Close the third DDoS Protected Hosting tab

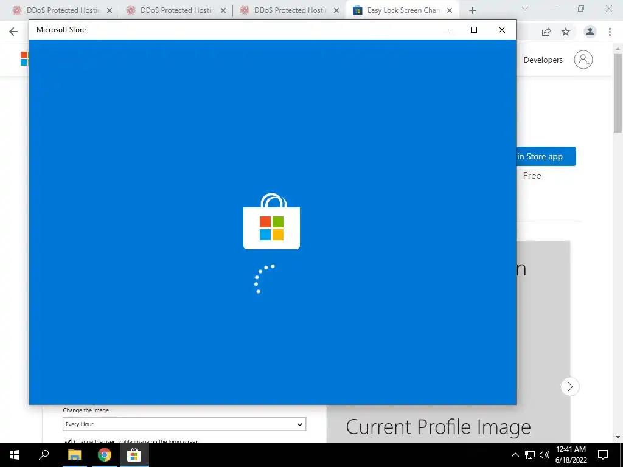336,11
